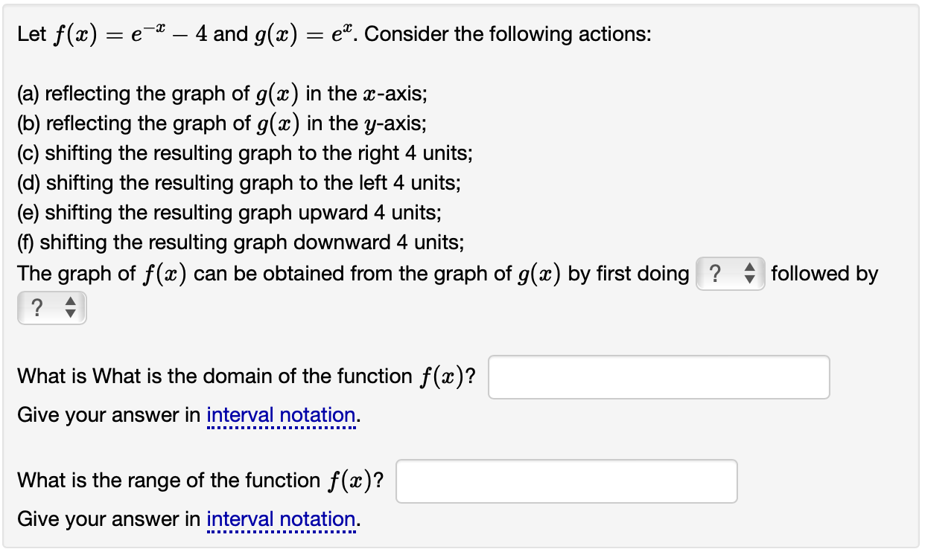
Task: Click the range question's blank entry box
Action: click(566, 481)
